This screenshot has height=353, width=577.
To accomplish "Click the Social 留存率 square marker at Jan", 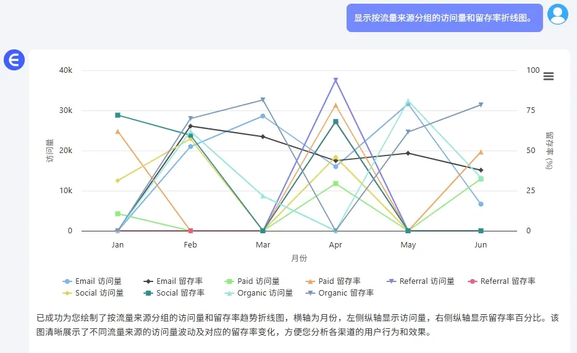I will [x=118, y=115].
